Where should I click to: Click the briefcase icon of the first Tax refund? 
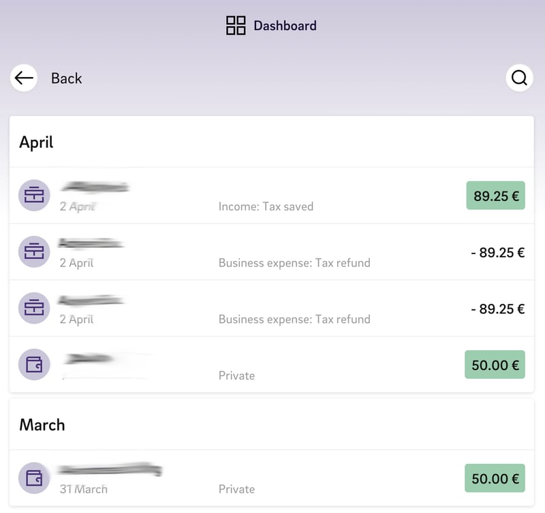pos(34,252)
